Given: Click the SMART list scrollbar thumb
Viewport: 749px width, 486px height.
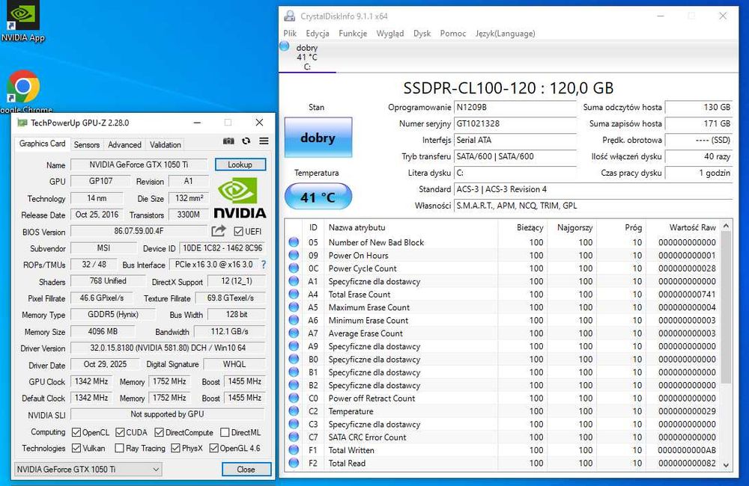Looking at the screenshot, I should tap(726, 307).
